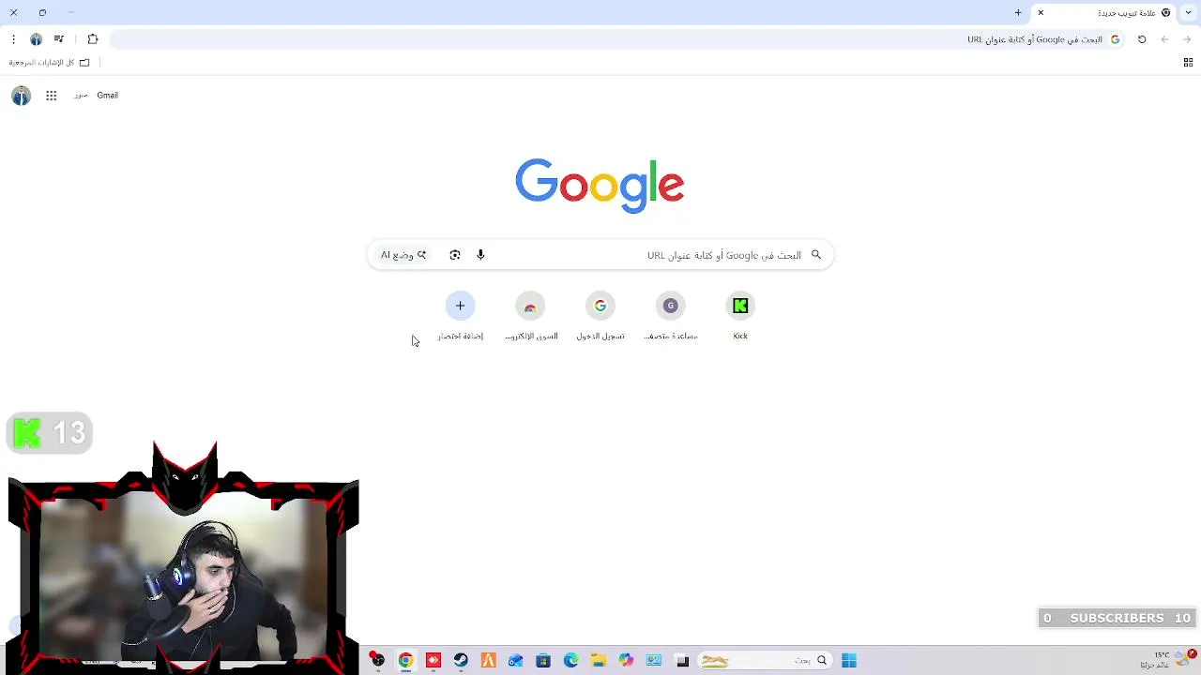Open the Google sign-in shortcut tile

[x=600, y=316]
